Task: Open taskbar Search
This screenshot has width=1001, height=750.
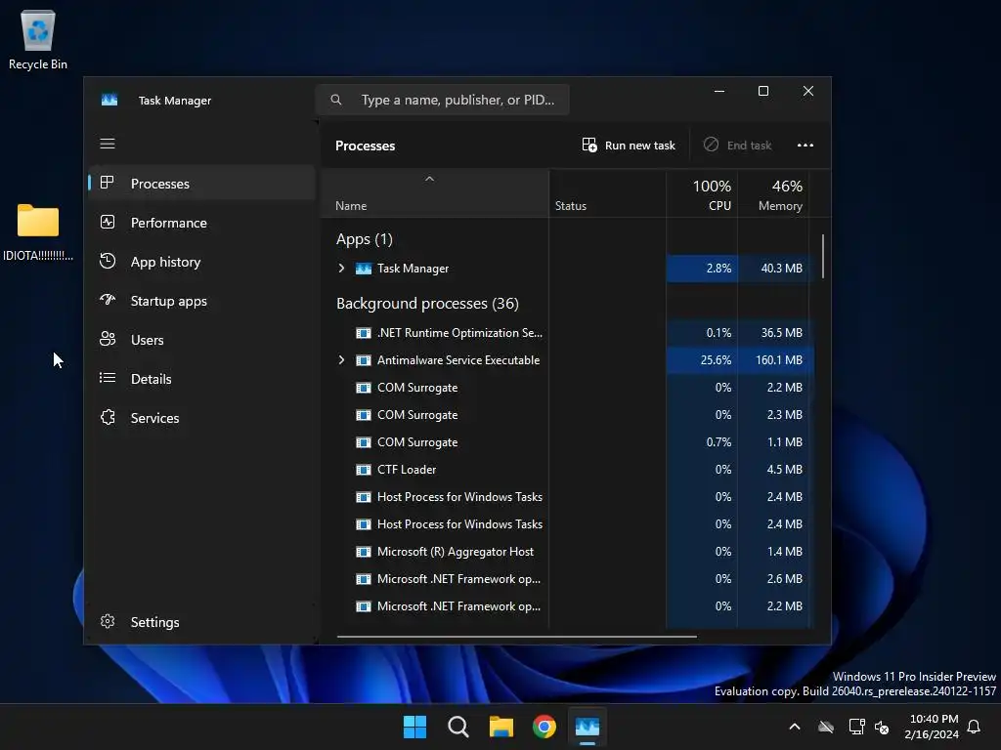Action: (x=457, y=727)
